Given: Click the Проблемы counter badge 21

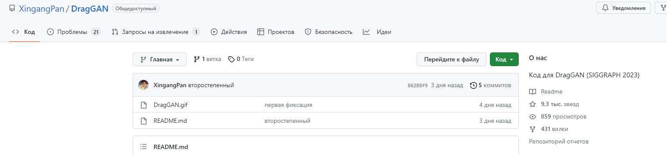Looking at the screenshot, I should [96, 32].
